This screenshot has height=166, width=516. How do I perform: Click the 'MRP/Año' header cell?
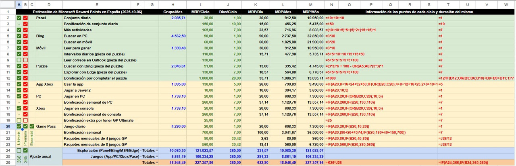click(310, 12)
